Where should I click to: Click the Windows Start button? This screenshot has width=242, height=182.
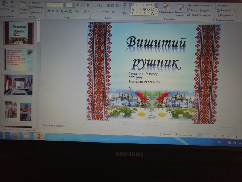click(x=4, y=136)
